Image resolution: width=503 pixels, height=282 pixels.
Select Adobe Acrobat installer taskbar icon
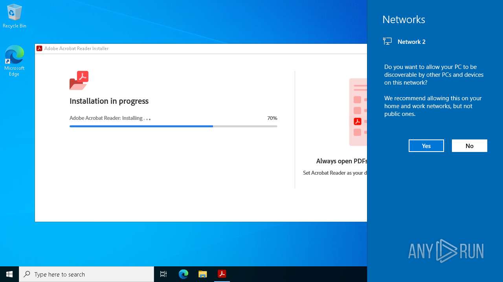point(222,274)
